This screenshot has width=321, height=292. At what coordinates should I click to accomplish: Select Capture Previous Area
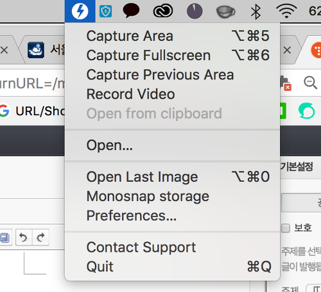[173, 75]
